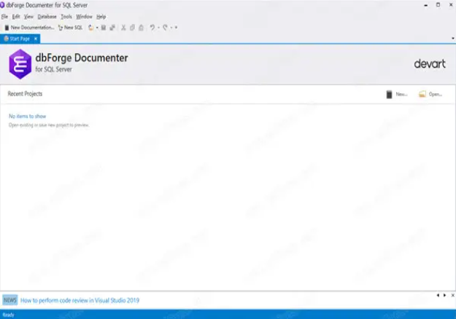Image resolution: width=456 pixels, height=319 pixels.
Task: Click the devart logo
Action: tap(430, 64)
